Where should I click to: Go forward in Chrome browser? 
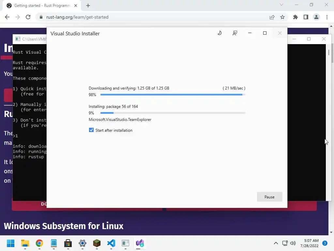point(18,17)
